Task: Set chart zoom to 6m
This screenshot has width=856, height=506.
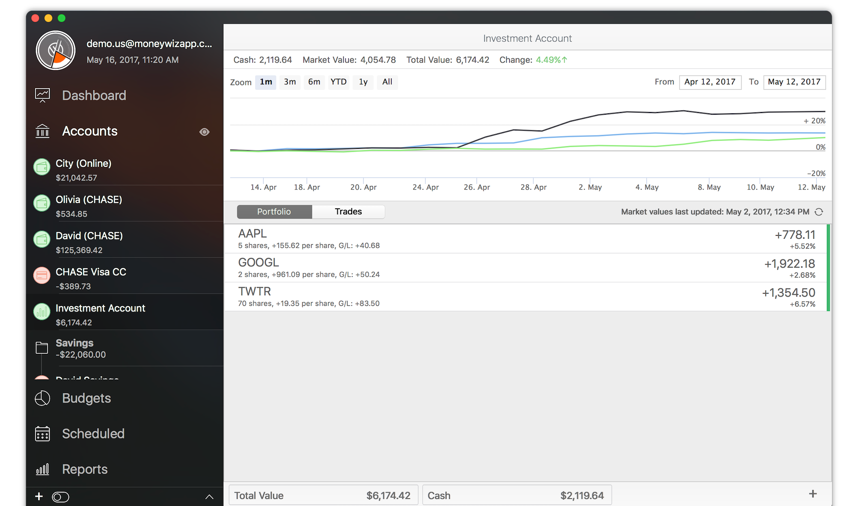Action: pos(314,82)
